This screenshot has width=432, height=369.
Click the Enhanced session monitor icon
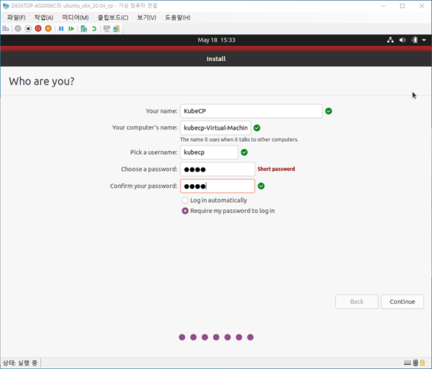coord(107,29)
